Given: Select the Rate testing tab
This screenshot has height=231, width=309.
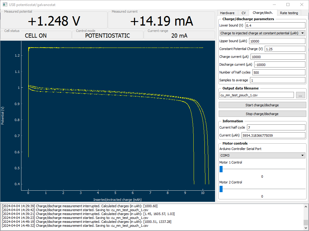Looking at the screenshot, I should (289, 13).
